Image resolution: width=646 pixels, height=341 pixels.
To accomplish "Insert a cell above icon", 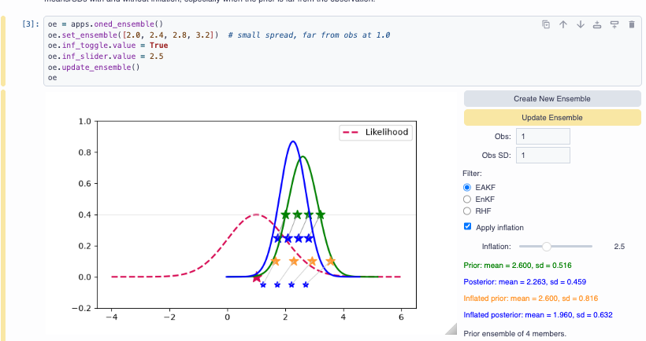I will click(597, 24).
